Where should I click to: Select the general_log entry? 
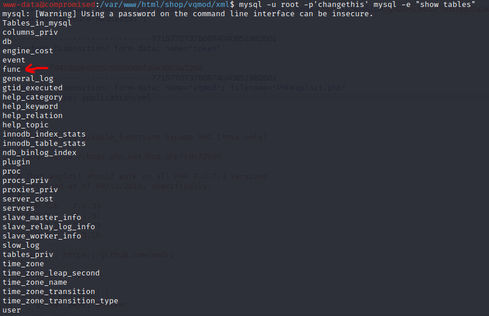[x=28, y=79]
